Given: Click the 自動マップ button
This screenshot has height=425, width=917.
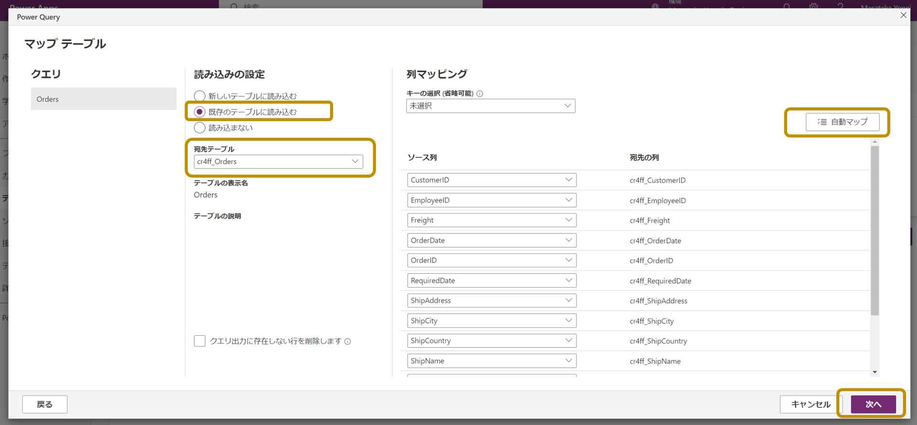Looking at the screenshot, I should [x=842, y=122].
